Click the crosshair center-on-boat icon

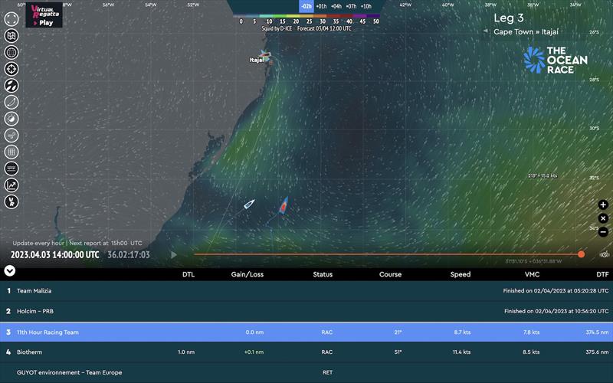click(11, 69)
